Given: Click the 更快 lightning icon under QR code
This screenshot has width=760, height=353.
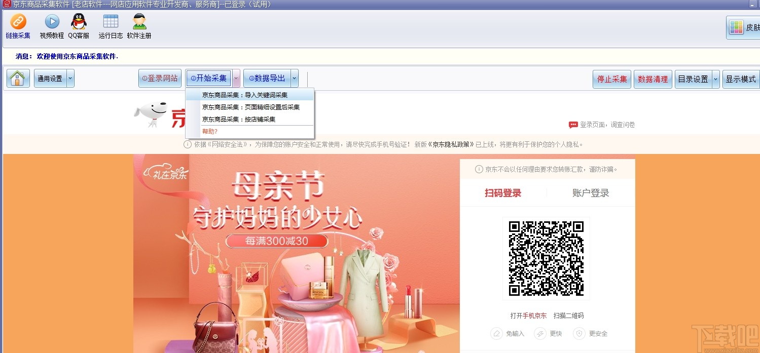Looking at the screenshot, I should 539,333.
